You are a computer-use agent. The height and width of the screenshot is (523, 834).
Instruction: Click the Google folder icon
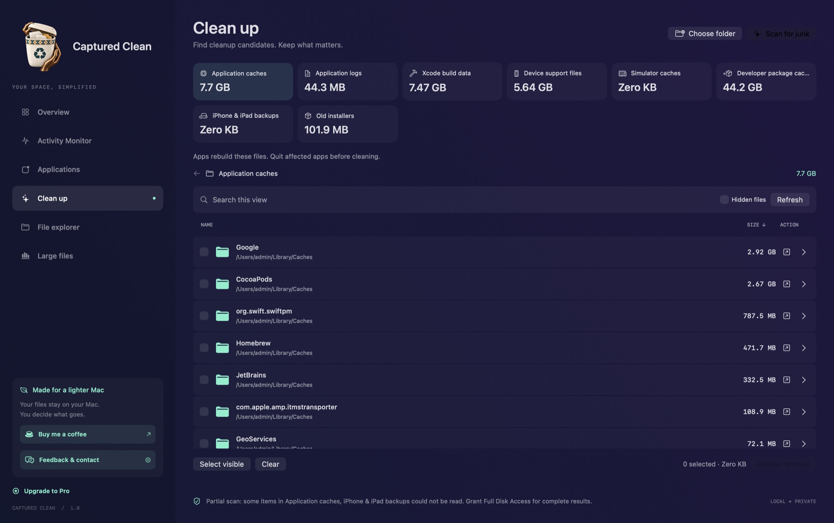click(222, 252)
